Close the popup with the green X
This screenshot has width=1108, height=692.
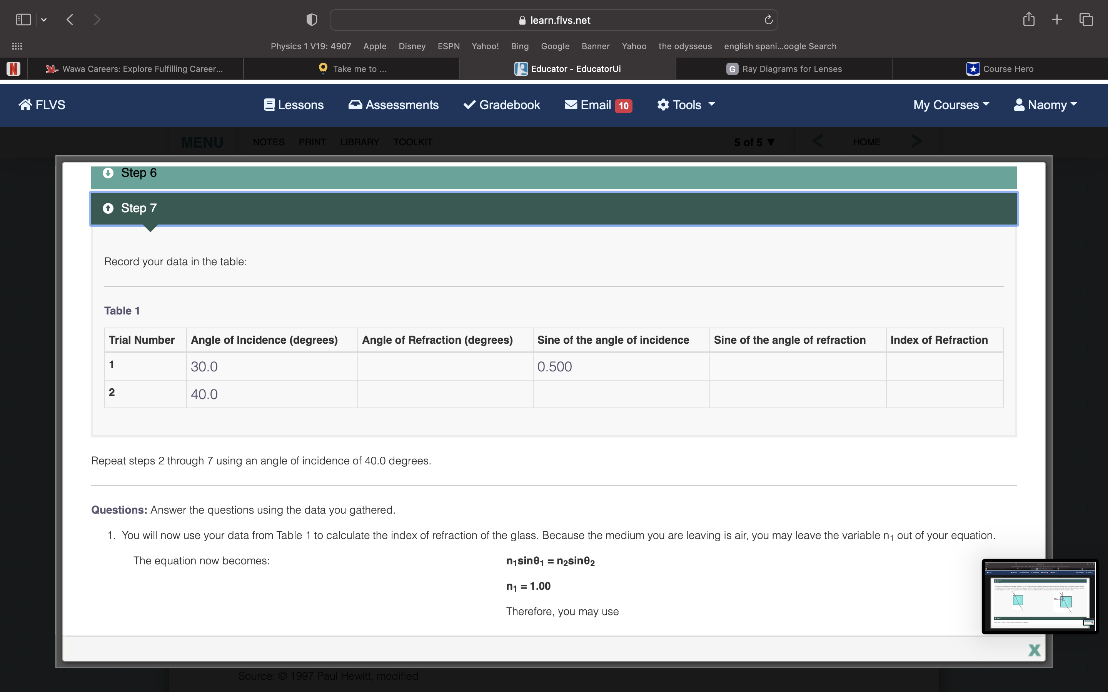1034,650
